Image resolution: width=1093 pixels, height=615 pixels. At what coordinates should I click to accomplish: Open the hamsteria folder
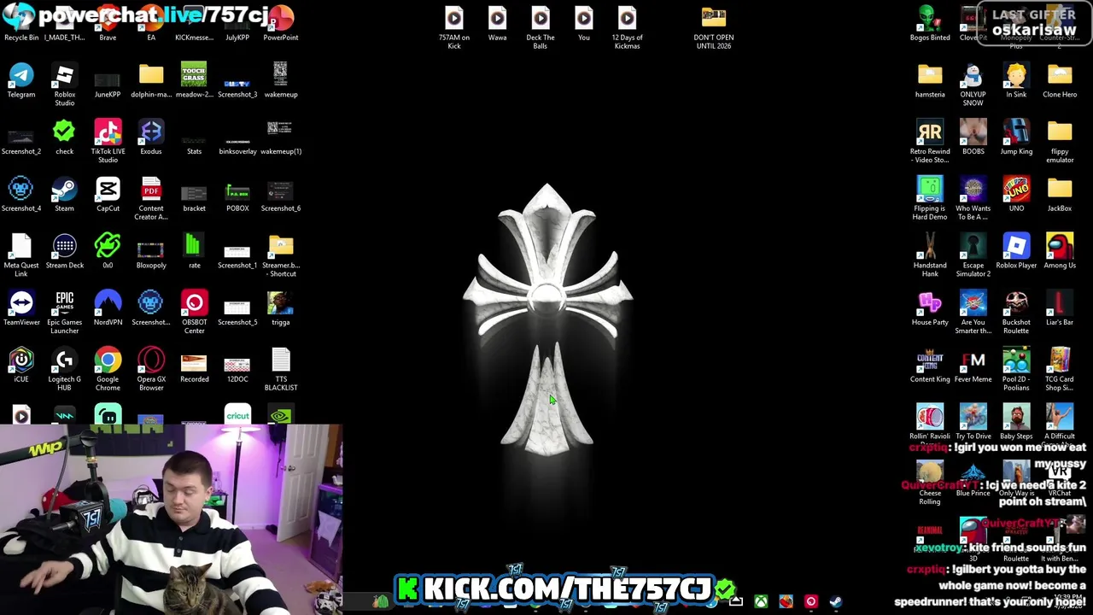click(930, 79)
